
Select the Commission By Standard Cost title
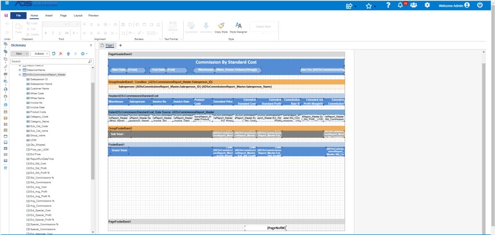pos(226,62)
